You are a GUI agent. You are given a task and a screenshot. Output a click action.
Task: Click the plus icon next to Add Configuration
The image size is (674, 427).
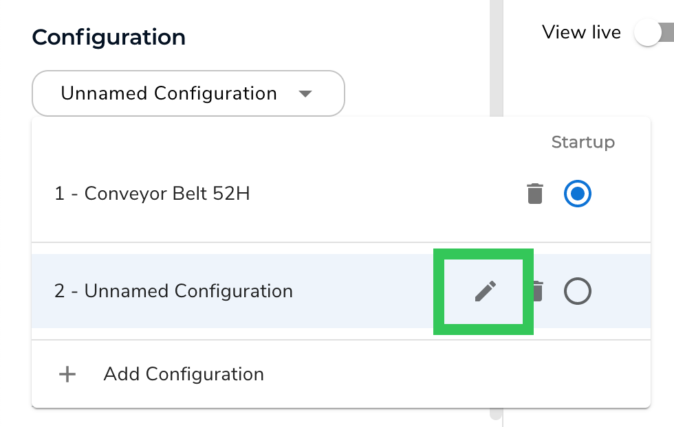click(x=67, y=374)
